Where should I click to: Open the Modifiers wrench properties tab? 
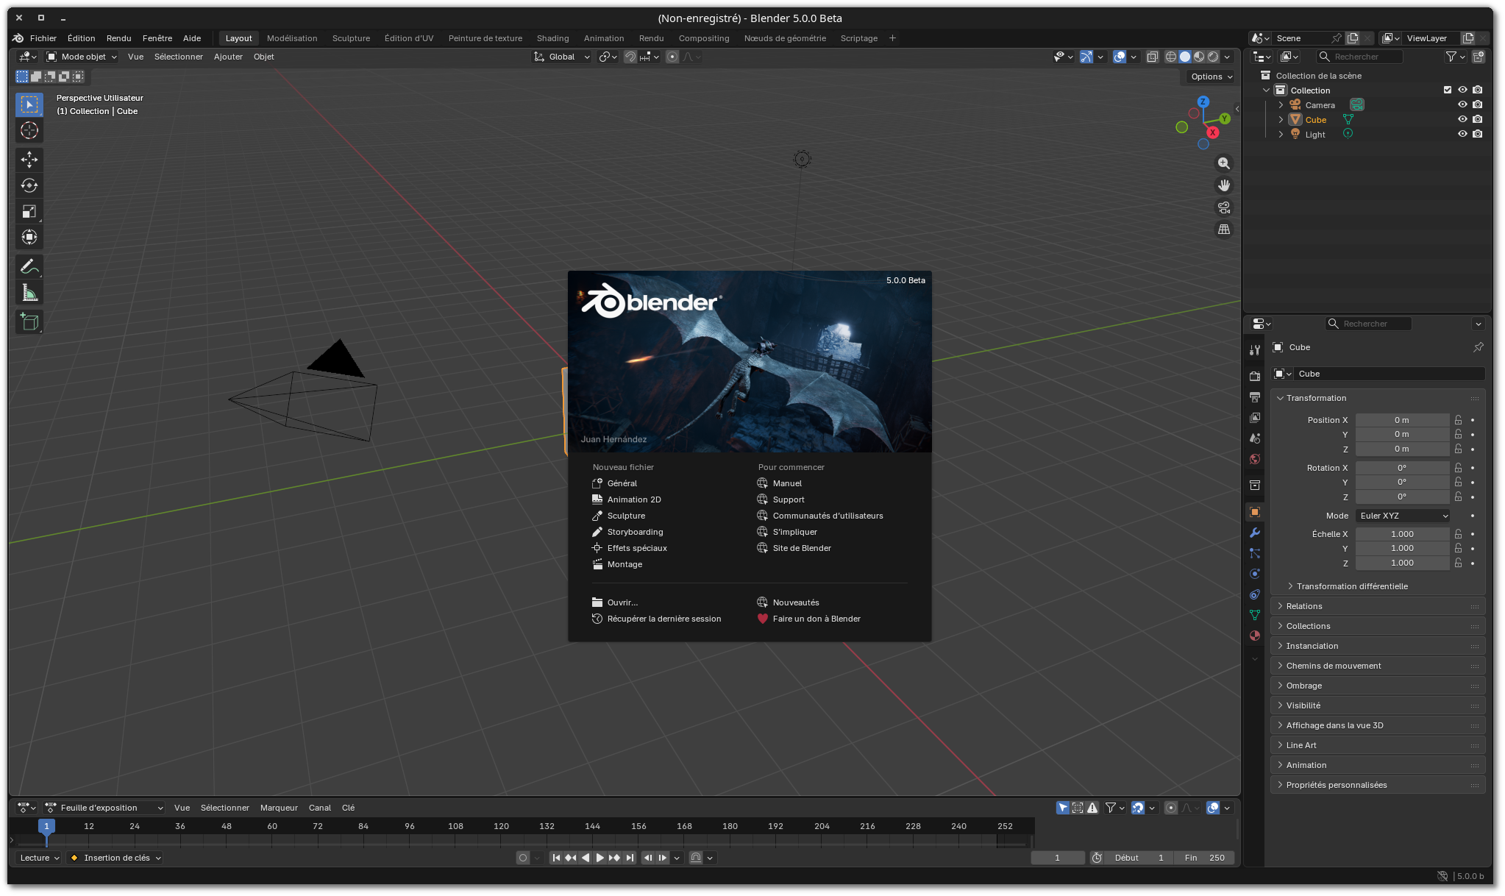[1255, 533]
